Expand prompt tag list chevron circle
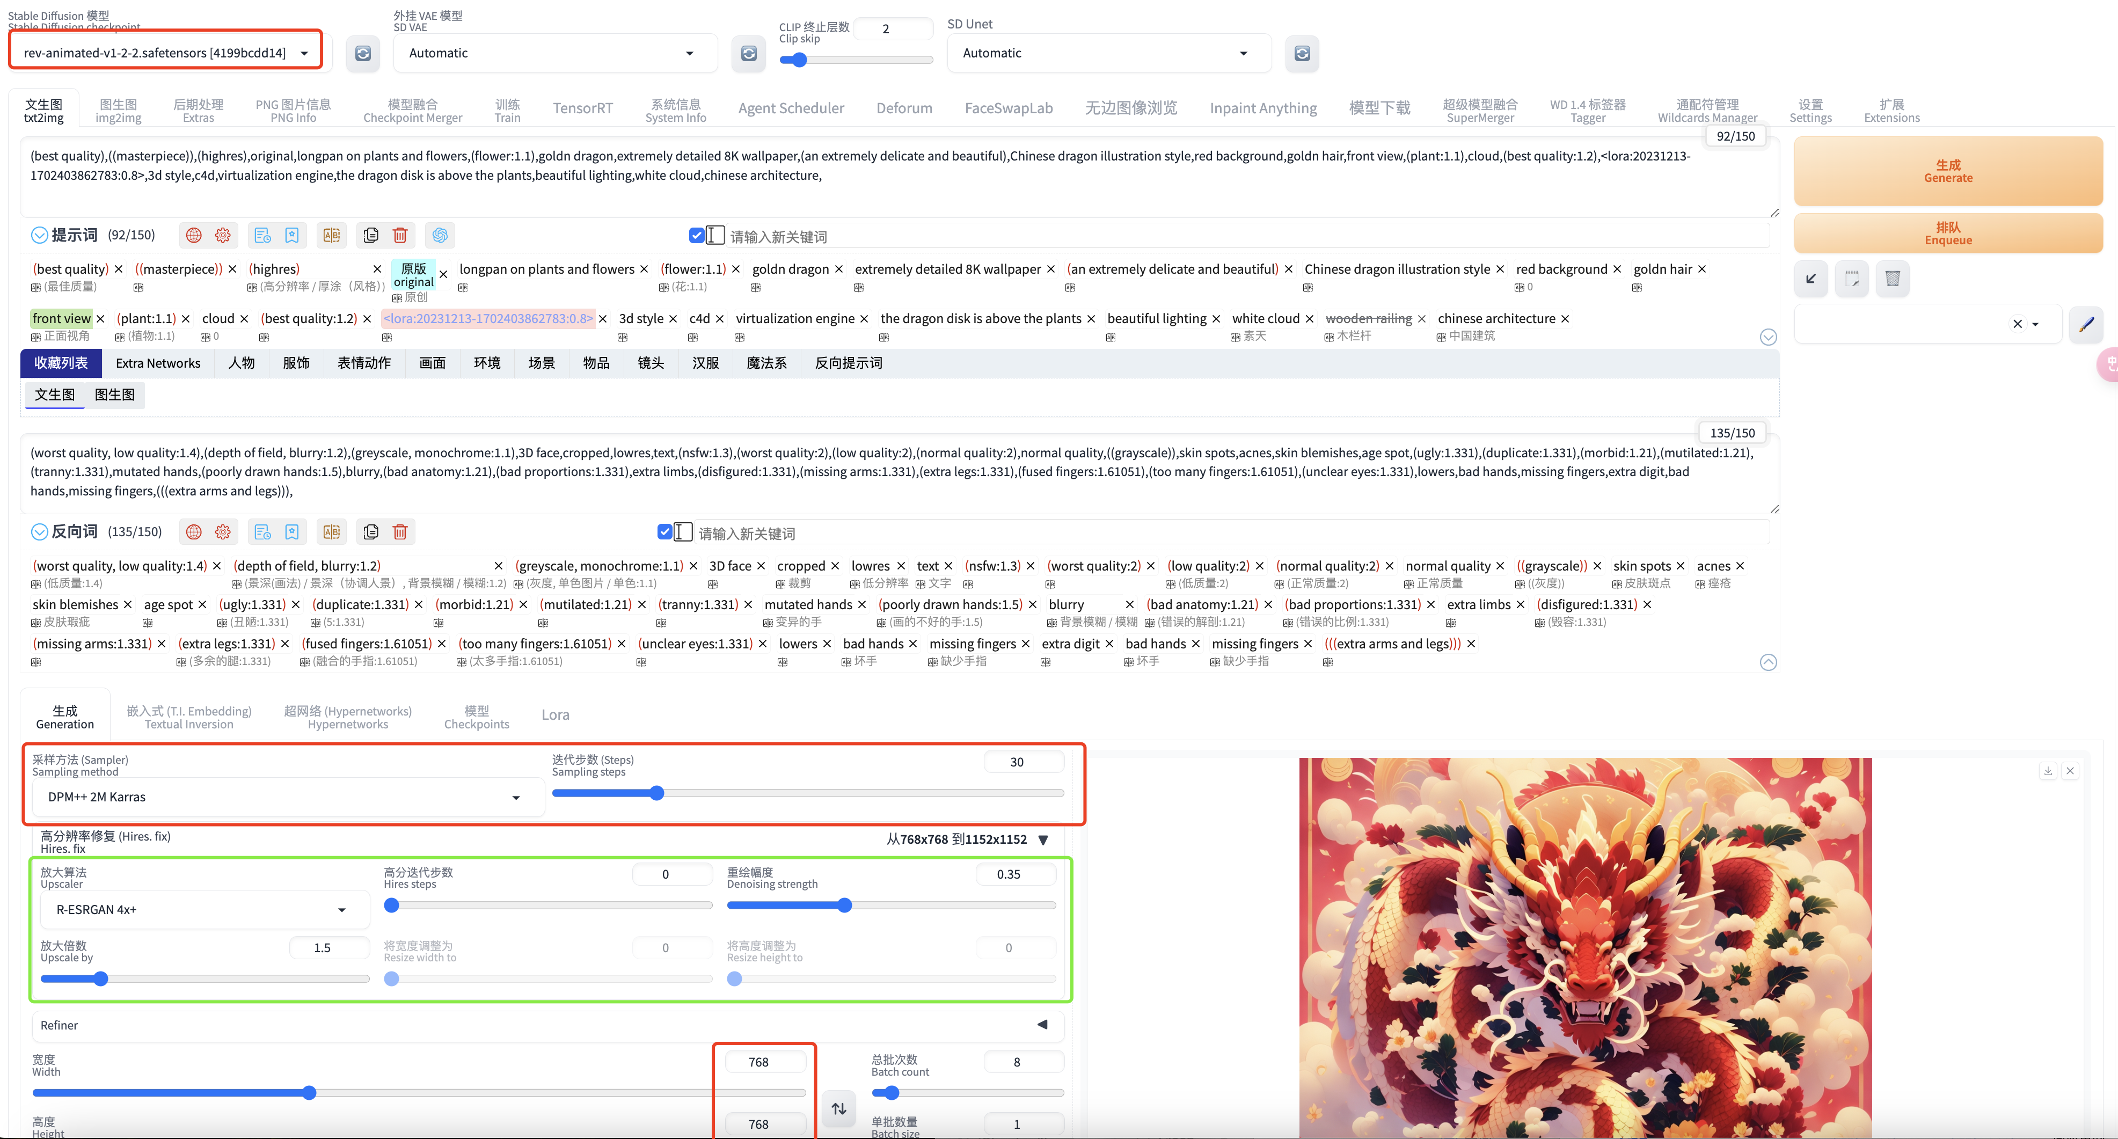This screenshot has width=2118, height=1139. click(1769, 337)
